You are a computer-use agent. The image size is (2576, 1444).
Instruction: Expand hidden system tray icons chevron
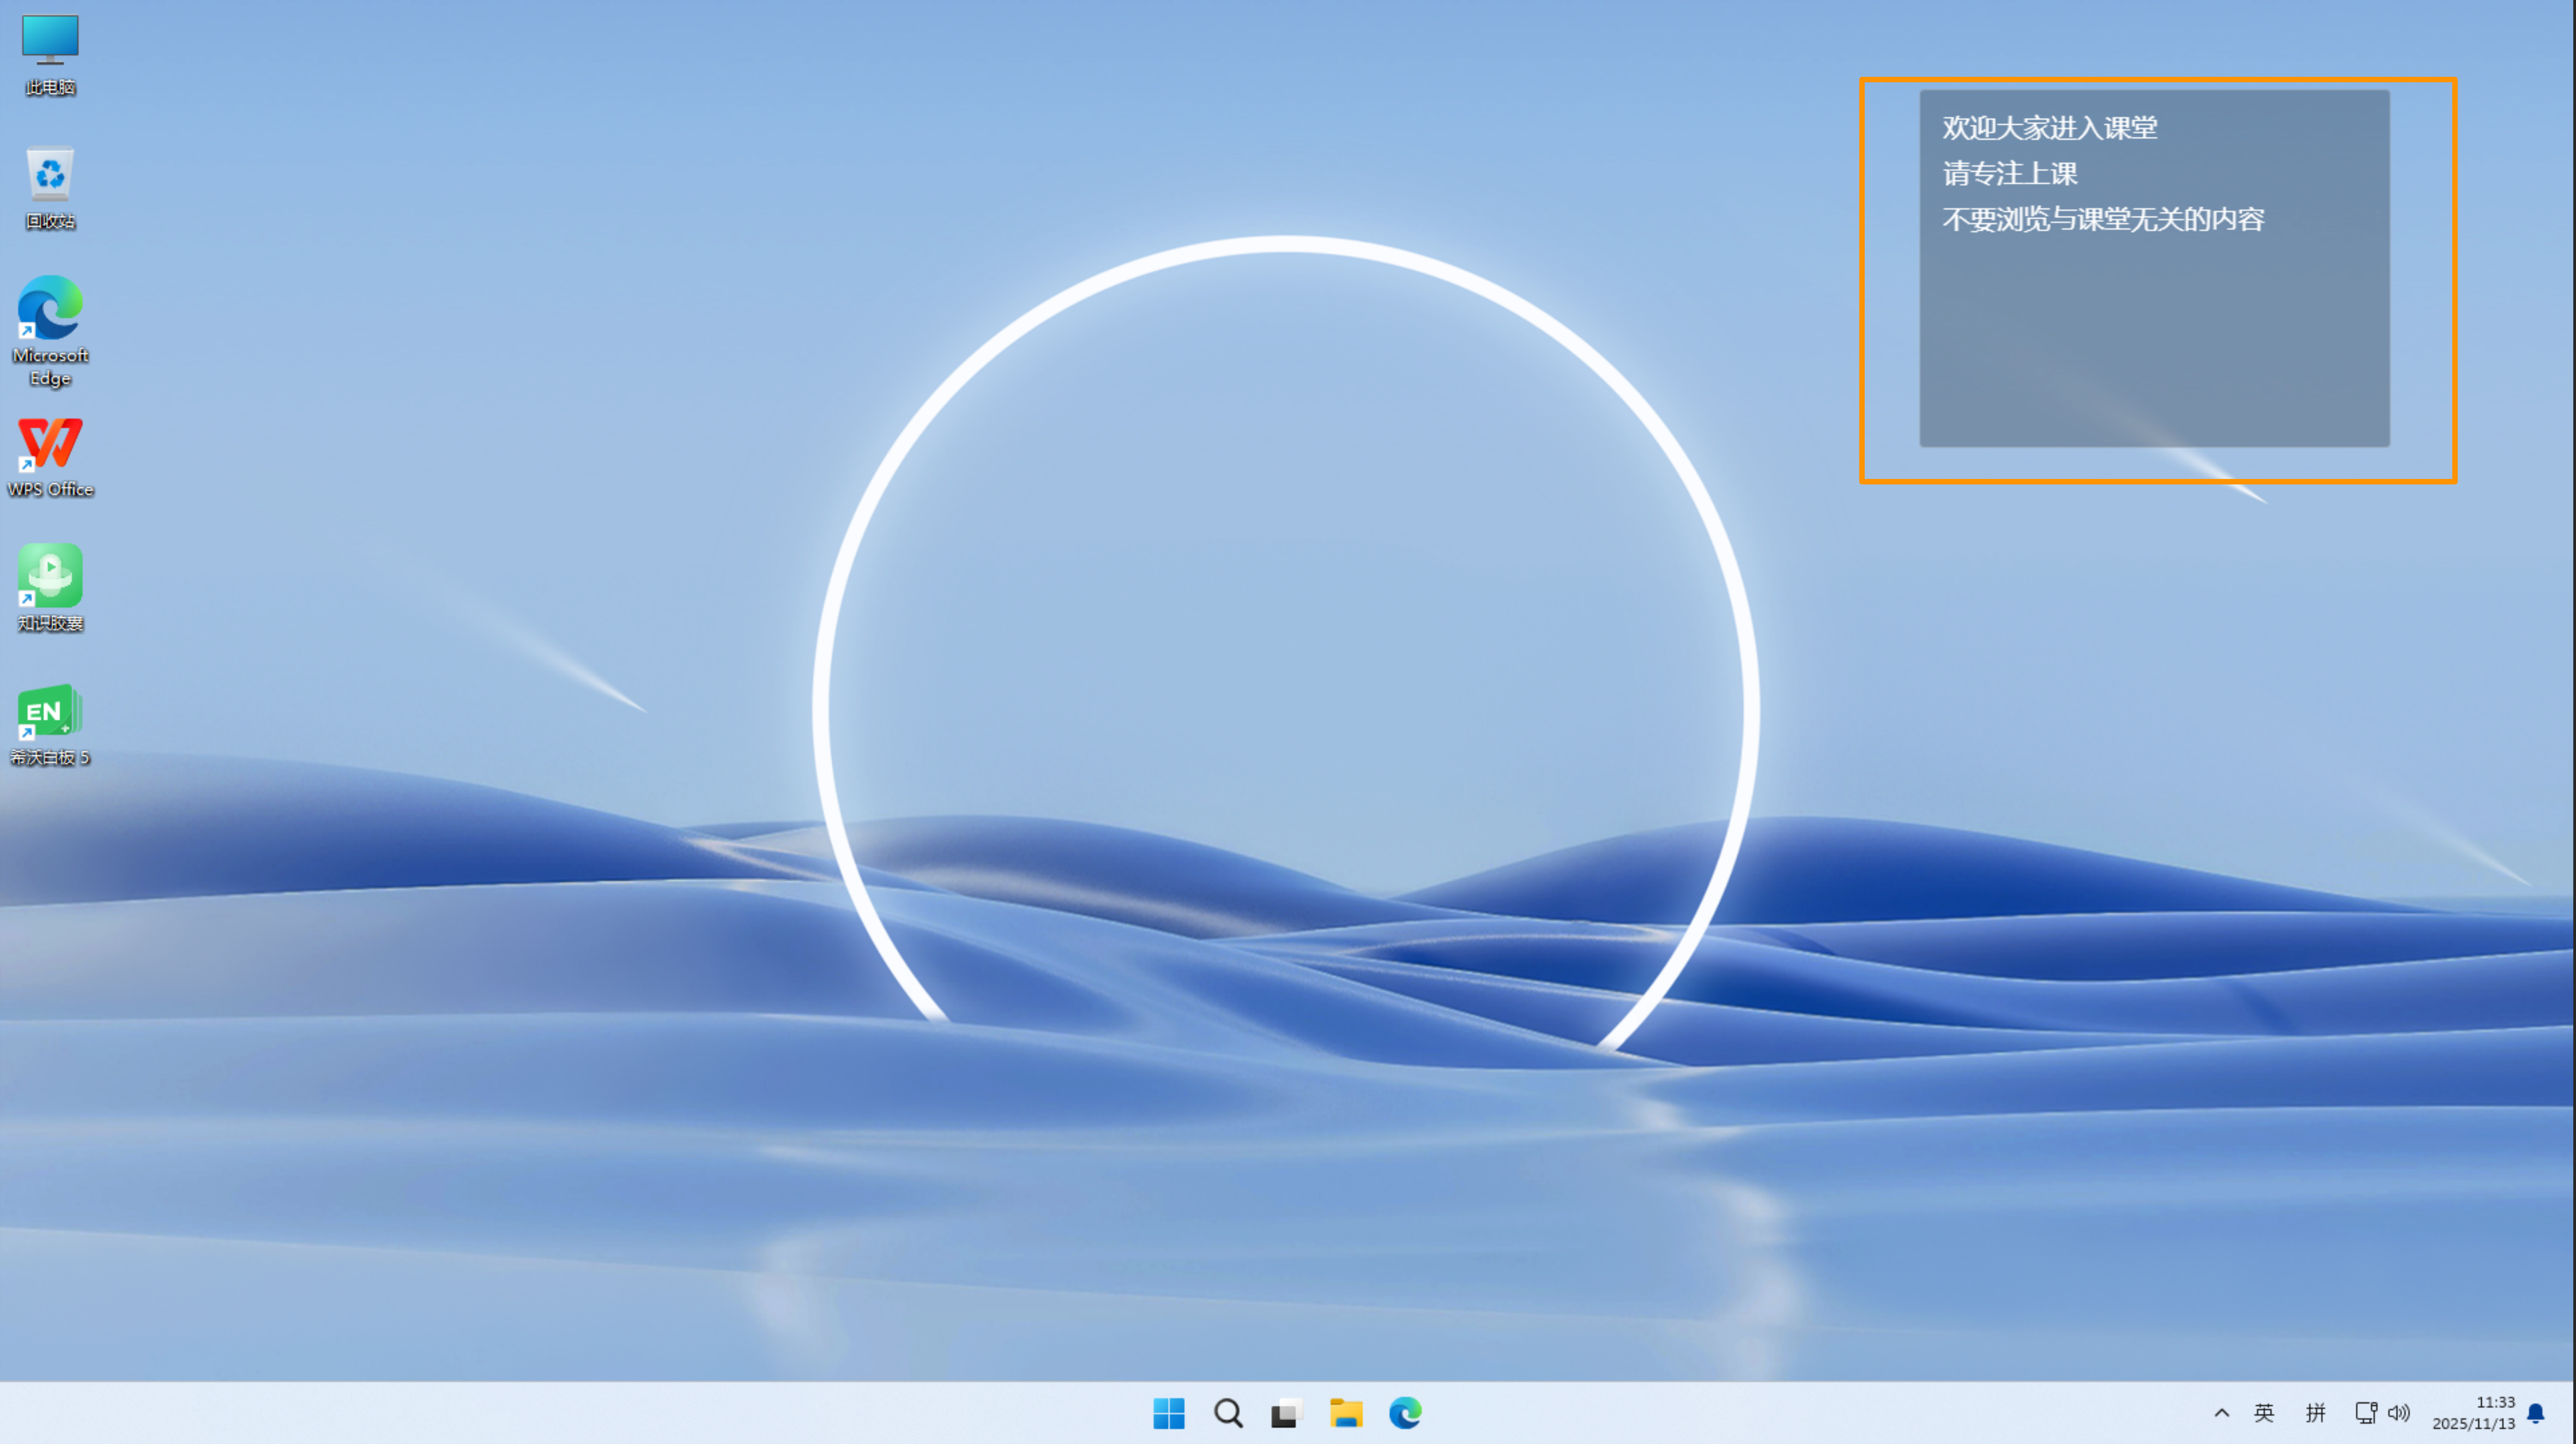[x=2221, y=1413]
